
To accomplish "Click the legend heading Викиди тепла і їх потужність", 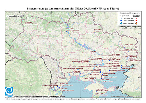I will click(129, 13).
